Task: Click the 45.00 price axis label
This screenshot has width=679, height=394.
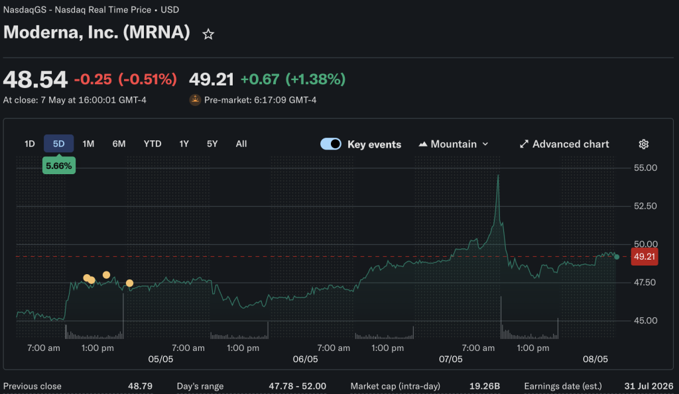Action: (x=645, y=320)
